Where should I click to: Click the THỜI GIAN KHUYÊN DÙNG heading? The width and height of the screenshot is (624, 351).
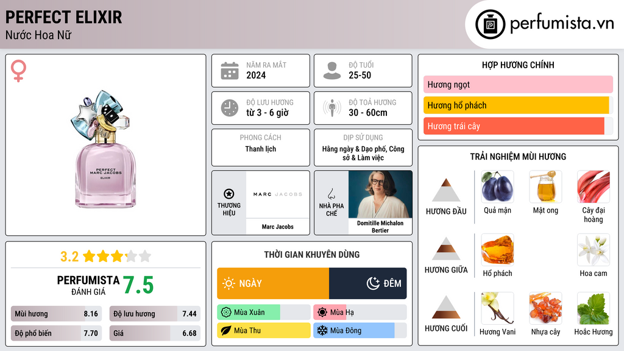tap(312, 255)
